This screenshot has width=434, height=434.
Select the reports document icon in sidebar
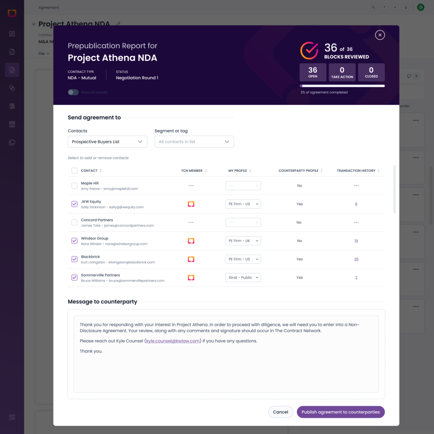pyautogui.click(x=12, y=52)
